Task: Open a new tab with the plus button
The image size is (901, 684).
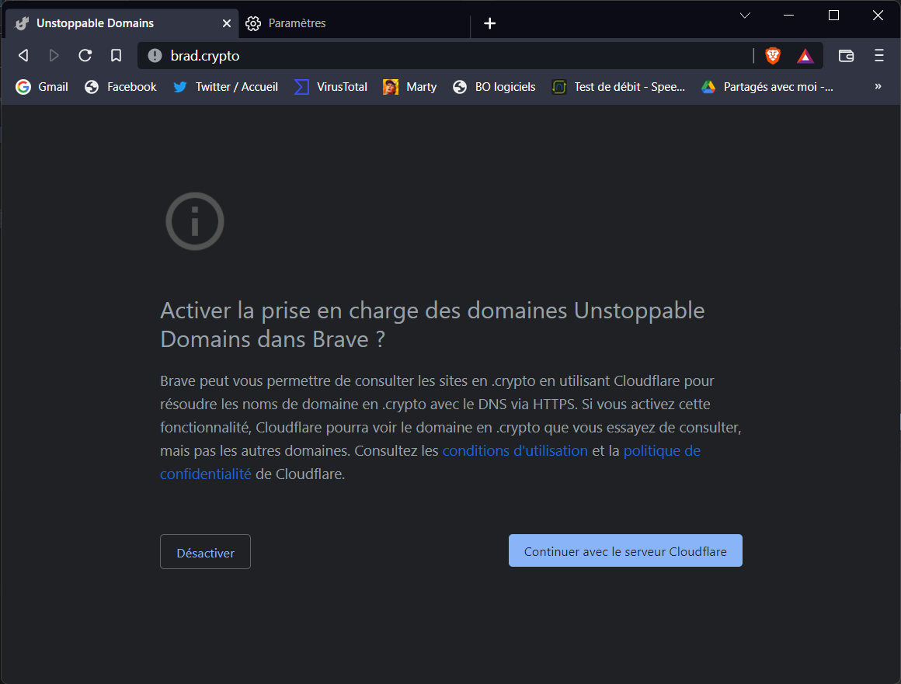Action: point(489,23)
